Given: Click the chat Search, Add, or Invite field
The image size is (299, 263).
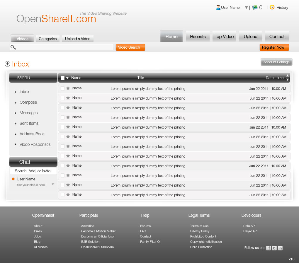Looking at the screenshot, I should click(33, 171).
